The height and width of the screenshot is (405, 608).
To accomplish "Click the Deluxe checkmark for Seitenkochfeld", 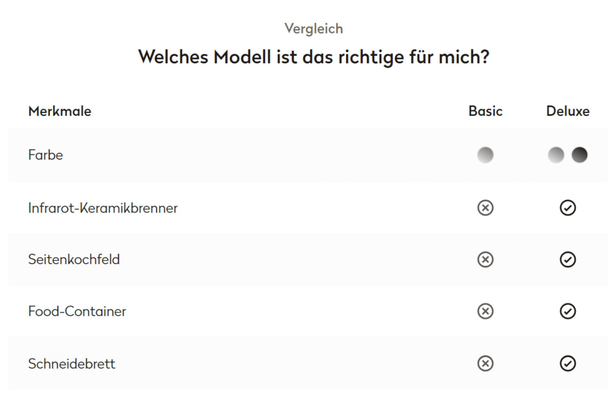I will 568,259.
